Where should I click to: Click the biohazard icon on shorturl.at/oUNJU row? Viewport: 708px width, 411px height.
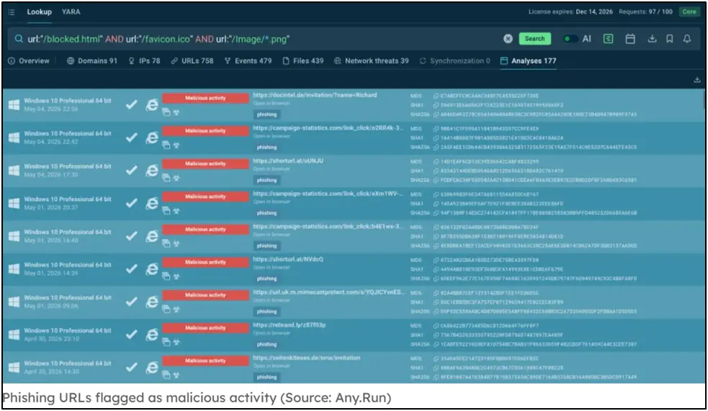pyautogui.click(x=176, y=179)
